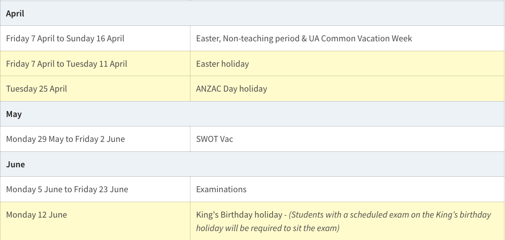Select 'Easter, Non-teaching period' text
The image size is (505, 240).
247,38
